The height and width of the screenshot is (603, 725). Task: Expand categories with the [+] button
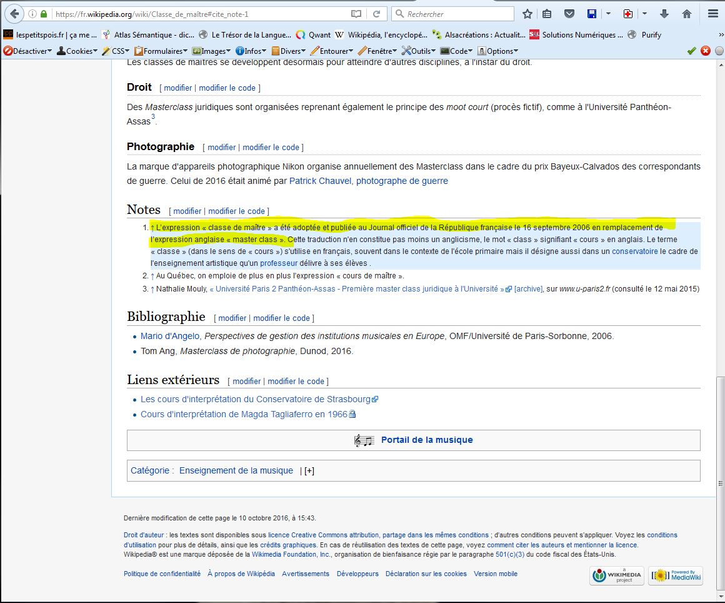click(x=309, y=470)
